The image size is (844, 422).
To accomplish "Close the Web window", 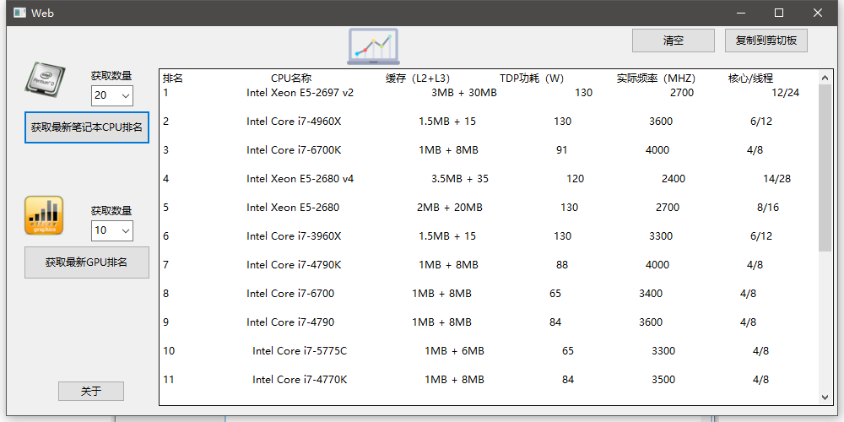I will [x=818, y=13].
